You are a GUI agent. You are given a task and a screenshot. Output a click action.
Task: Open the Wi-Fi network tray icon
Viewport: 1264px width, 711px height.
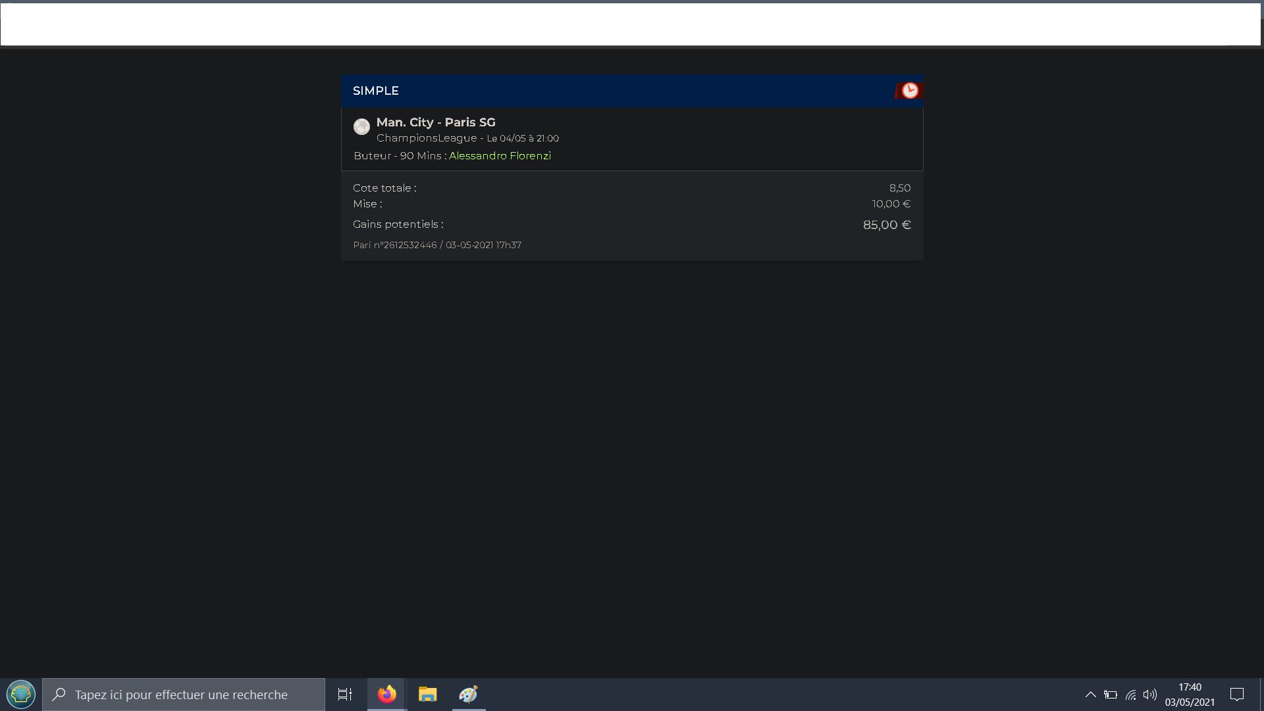pos(1130,695)
